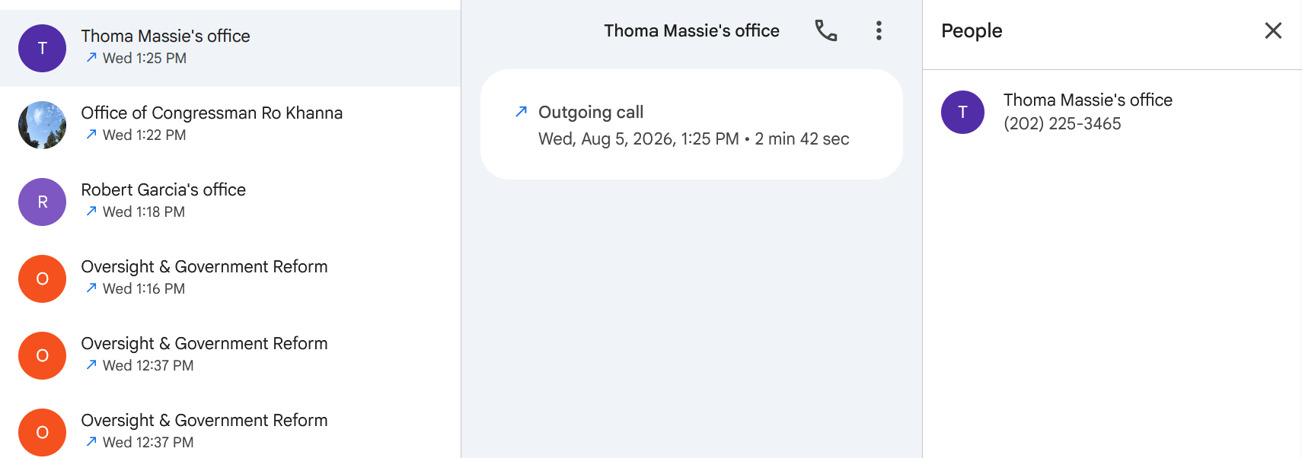Click the People panel heading

point(972,30)
